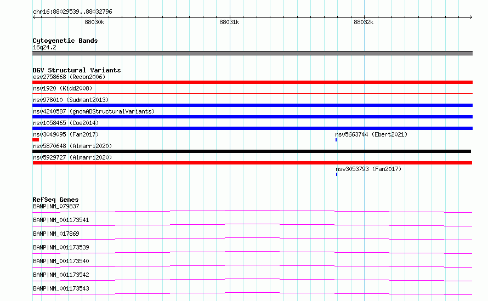488x301 pixels.
Task: Click the small blue mark under nsv5663744
Action: click(x=336, y=140)
